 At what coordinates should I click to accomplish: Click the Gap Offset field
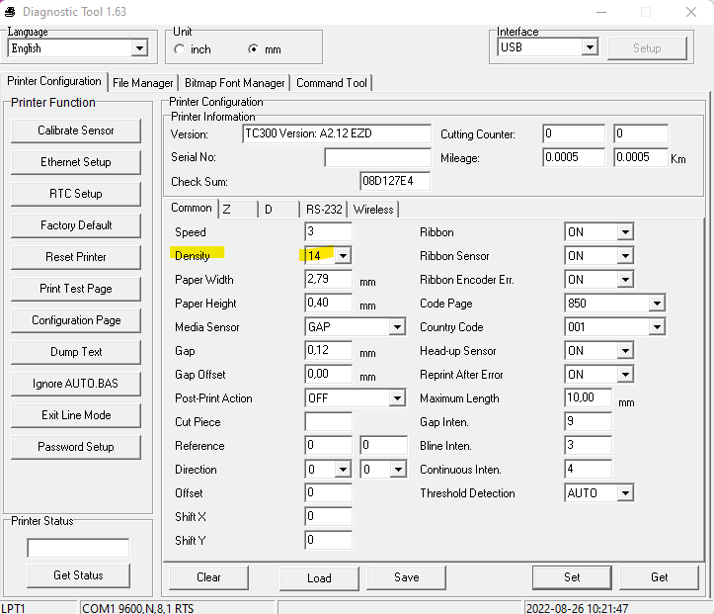(328, 374)
